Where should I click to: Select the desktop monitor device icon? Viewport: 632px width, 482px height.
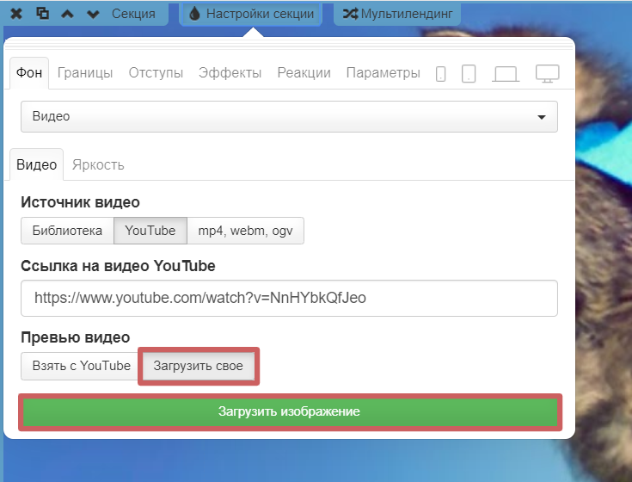548,73
